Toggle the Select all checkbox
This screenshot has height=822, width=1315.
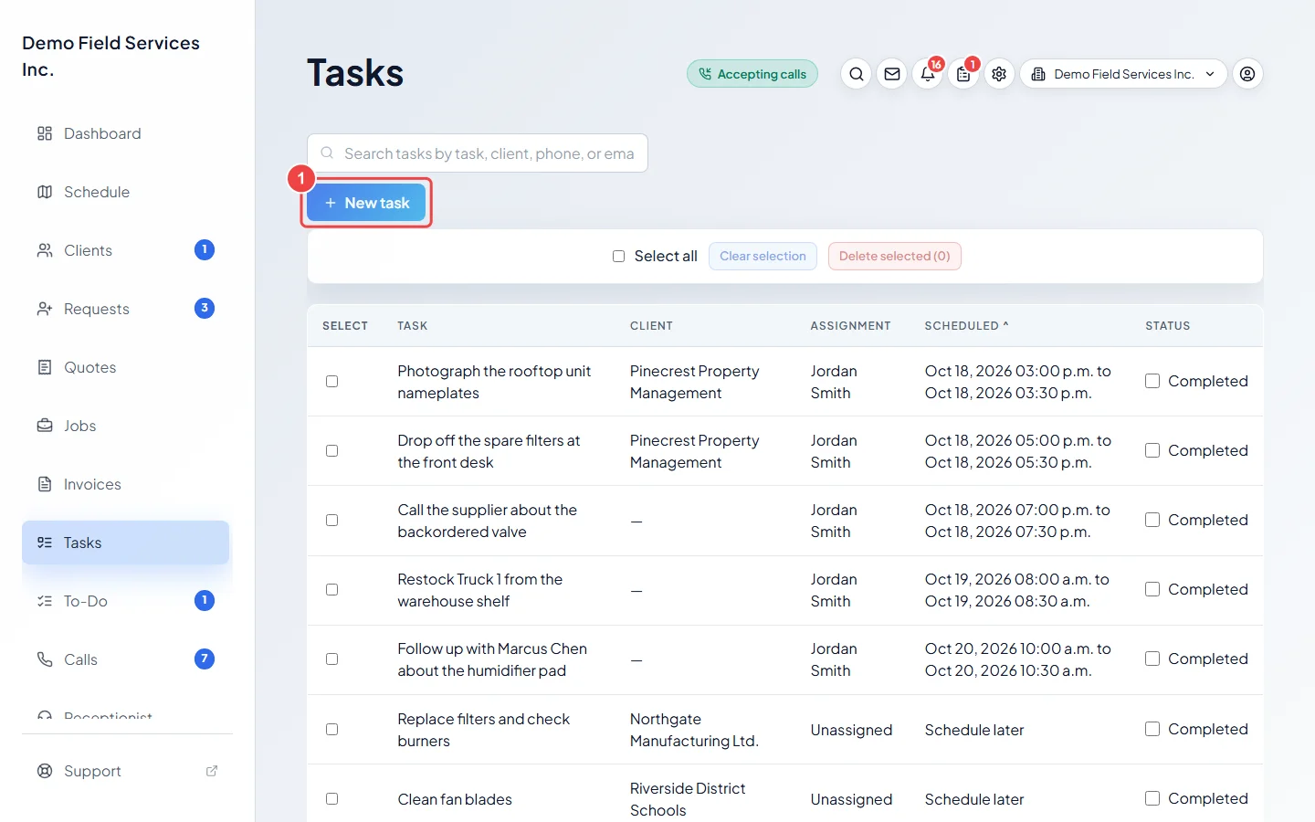coord(618,257)
